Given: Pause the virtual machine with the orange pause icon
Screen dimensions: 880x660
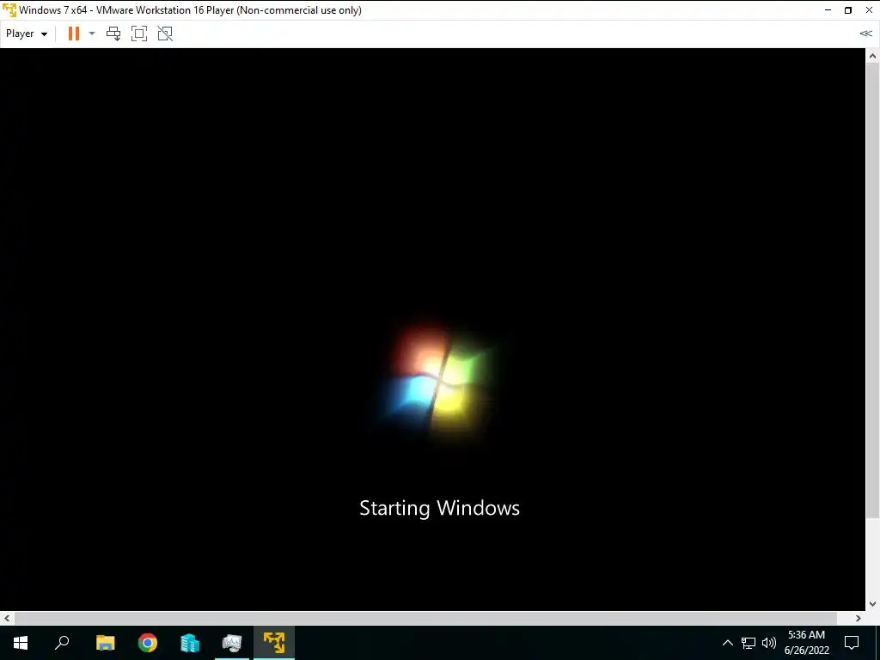Looking at the screenshot, I should click(74, 34).
